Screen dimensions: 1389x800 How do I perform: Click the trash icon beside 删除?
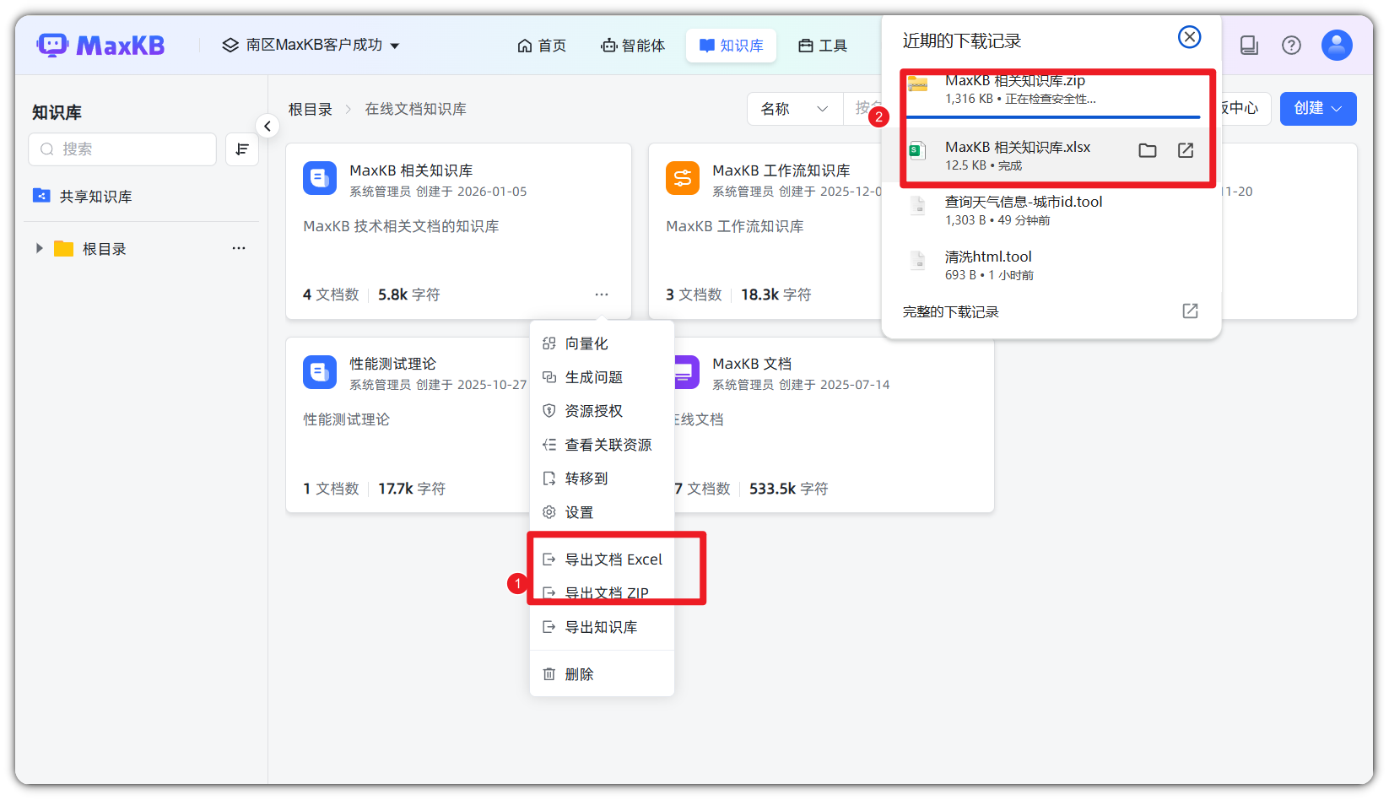pyautogui.click(x=549, y=674)
